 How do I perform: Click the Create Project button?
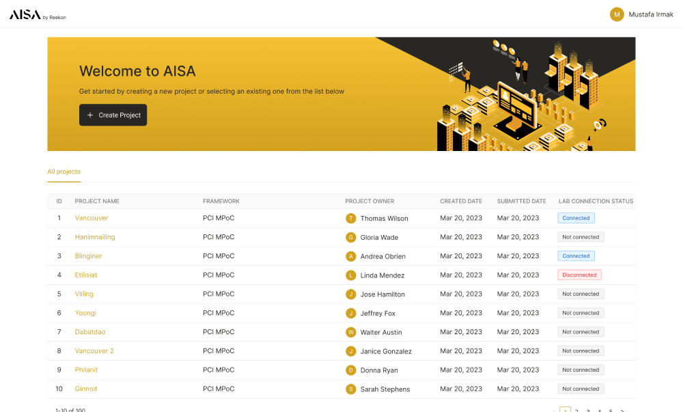[x=113, y=115]
